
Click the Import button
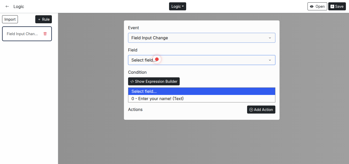point(10,19)
